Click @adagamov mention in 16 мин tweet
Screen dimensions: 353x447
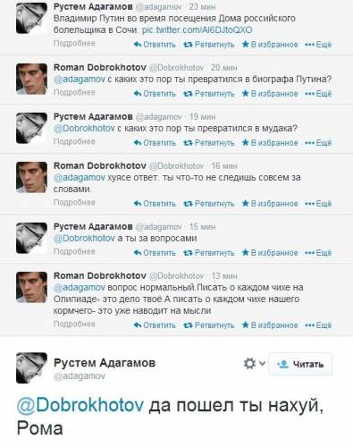click(x=80, y=178)
